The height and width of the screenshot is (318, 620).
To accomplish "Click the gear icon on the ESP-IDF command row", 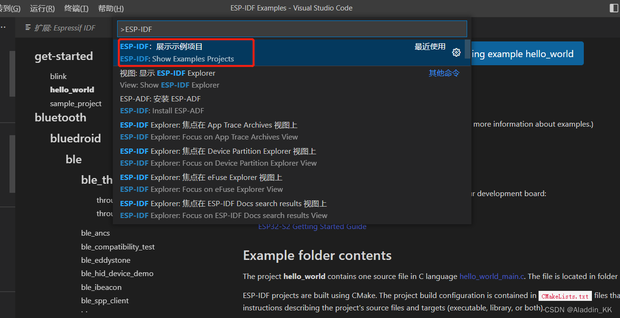I will click(x=456, y=52).
